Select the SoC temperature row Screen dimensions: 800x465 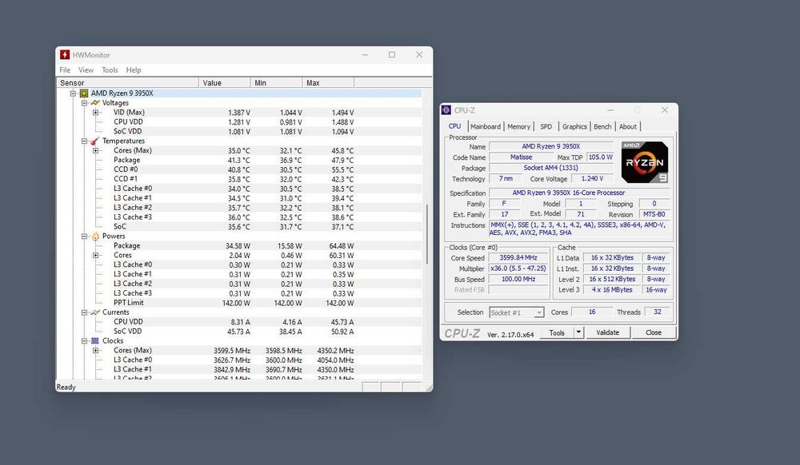coord(238,227)
